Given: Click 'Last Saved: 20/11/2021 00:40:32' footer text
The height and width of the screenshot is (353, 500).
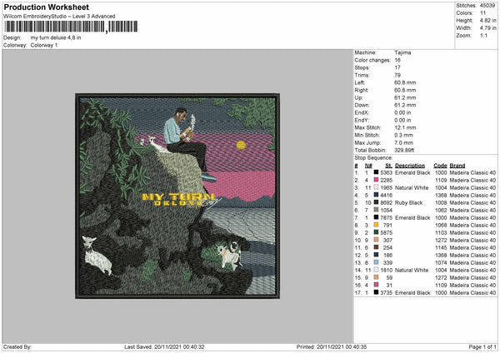Looking at the screenshot, I should [164, 347].
